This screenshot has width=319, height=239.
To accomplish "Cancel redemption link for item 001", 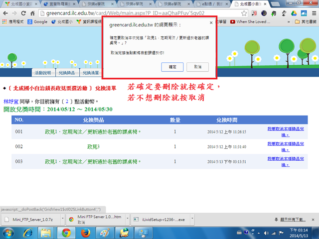I will [285, 131].
